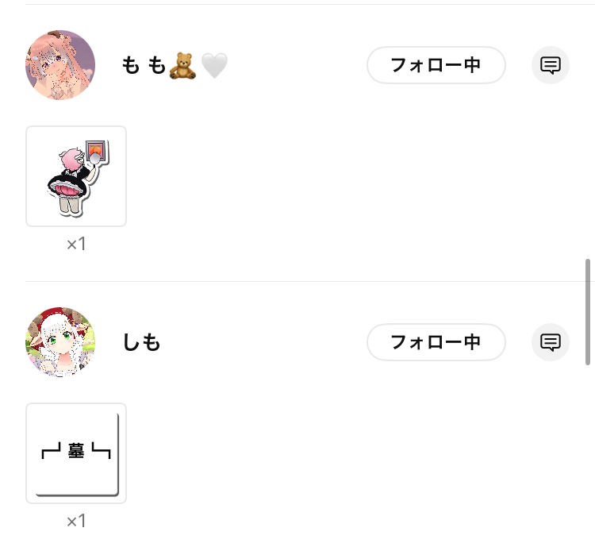Toggle フォロー中 follow status for しも

(436, 342)
